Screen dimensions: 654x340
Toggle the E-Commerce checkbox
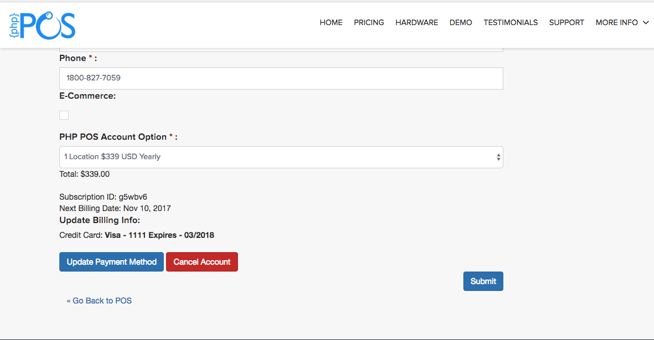[x=64, y=115]
